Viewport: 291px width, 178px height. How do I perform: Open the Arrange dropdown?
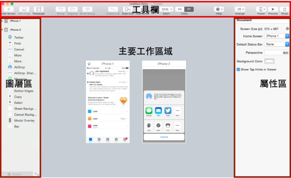(240, 9)
